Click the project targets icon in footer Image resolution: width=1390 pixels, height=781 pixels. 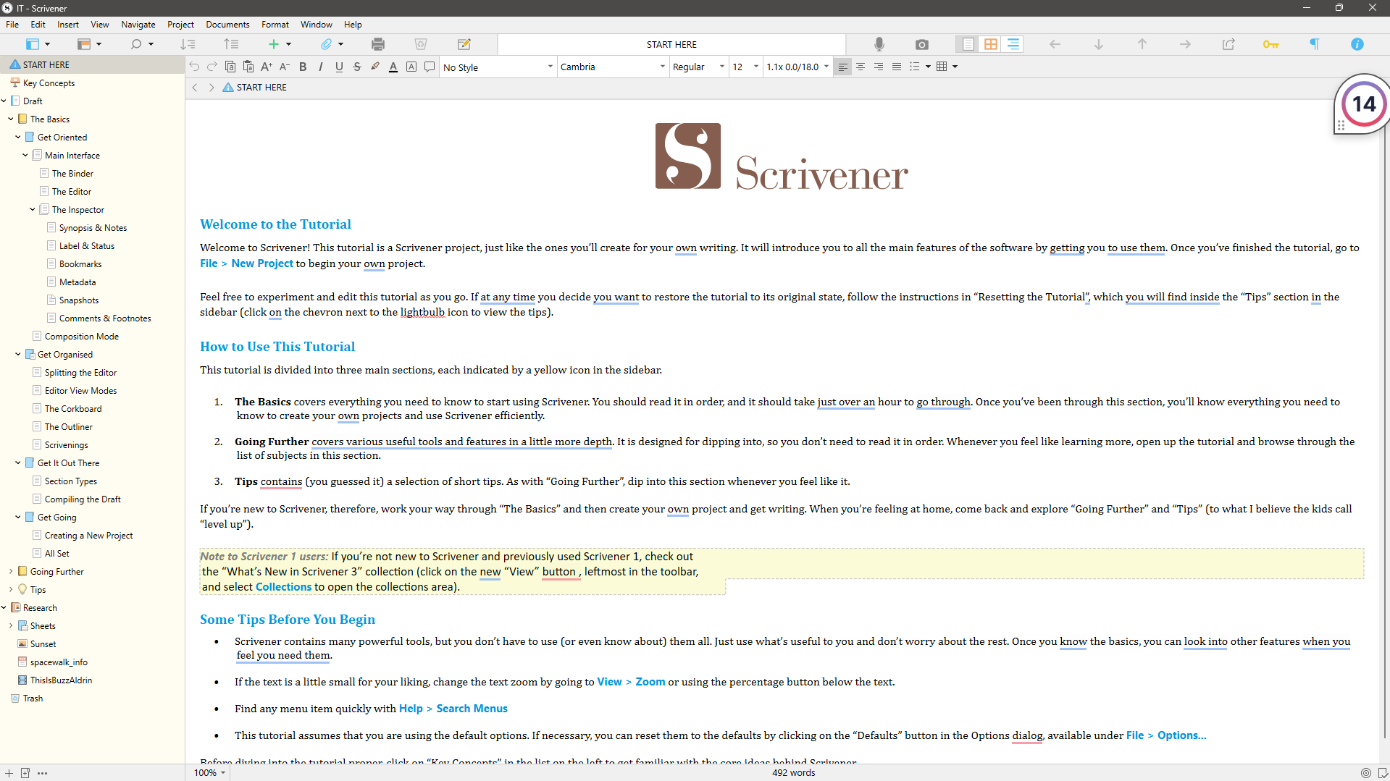(x=1365, y=773)
